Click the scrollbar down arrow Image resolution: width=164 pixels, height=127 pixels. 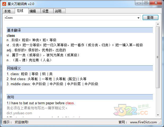[x=158, y=115]
